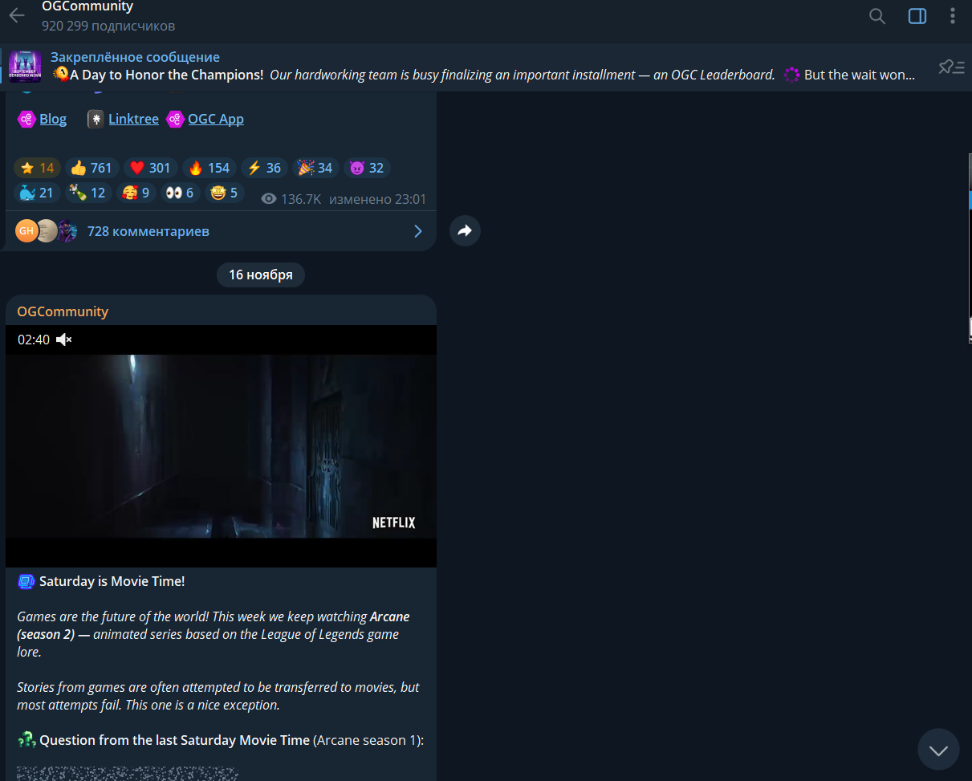
Task: Open the Linktree link
Action: (x=133, y=119)
